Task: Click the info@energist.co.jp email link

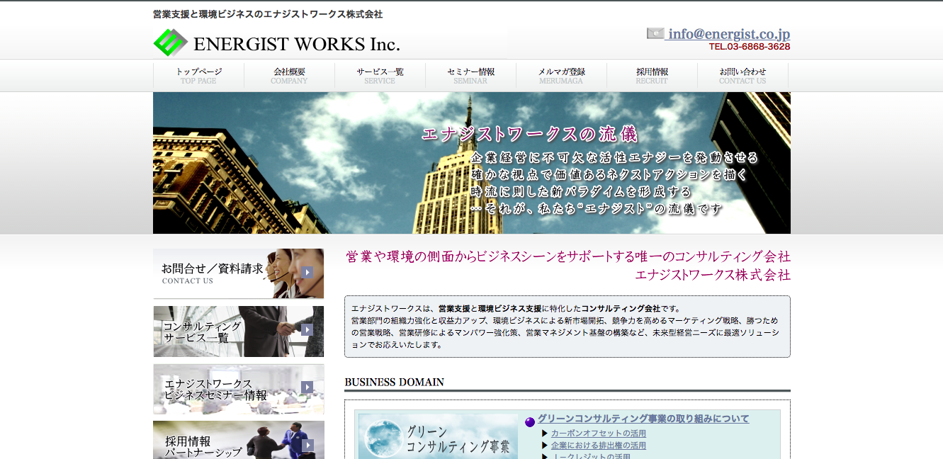Action: [x=729, y=34]
